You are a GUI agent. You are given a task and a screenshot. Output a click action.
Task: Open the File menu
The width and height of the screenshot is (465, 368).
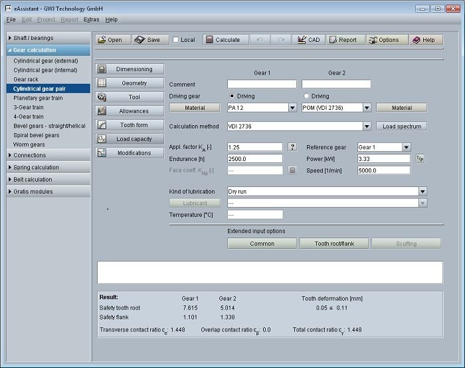(x=11, y=20)
